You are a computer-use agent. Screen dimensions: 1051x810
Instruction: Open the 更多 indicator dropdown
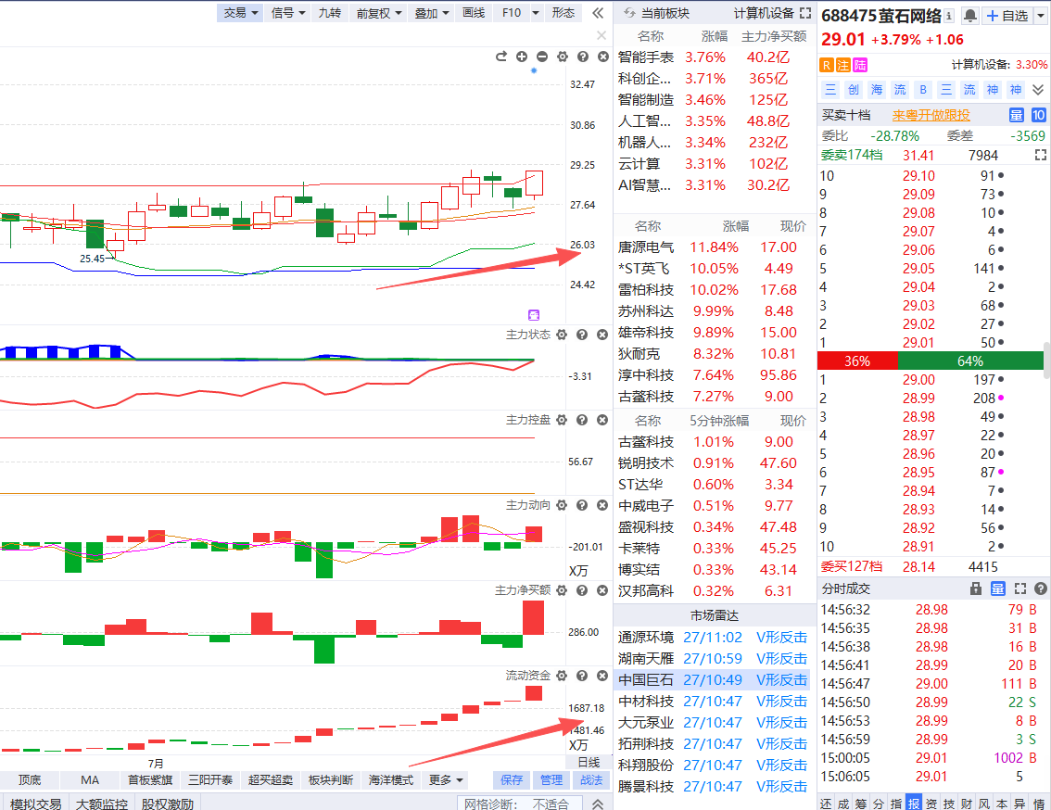point(446,779)
